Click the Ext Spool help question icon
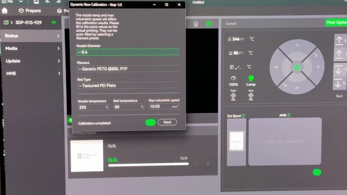This screenshot has width=347, height=195. click(x=243, y=115)
